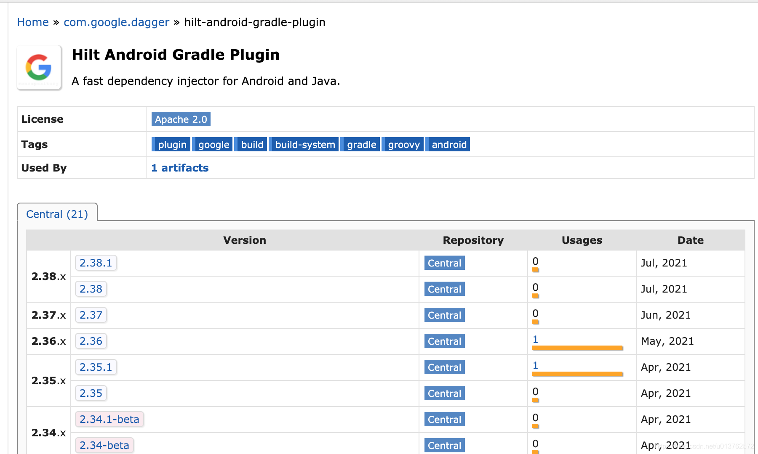Select the google tag
The width and height of the screenshot is (758, 454).
pyautogui.click(x=213, y=145)
